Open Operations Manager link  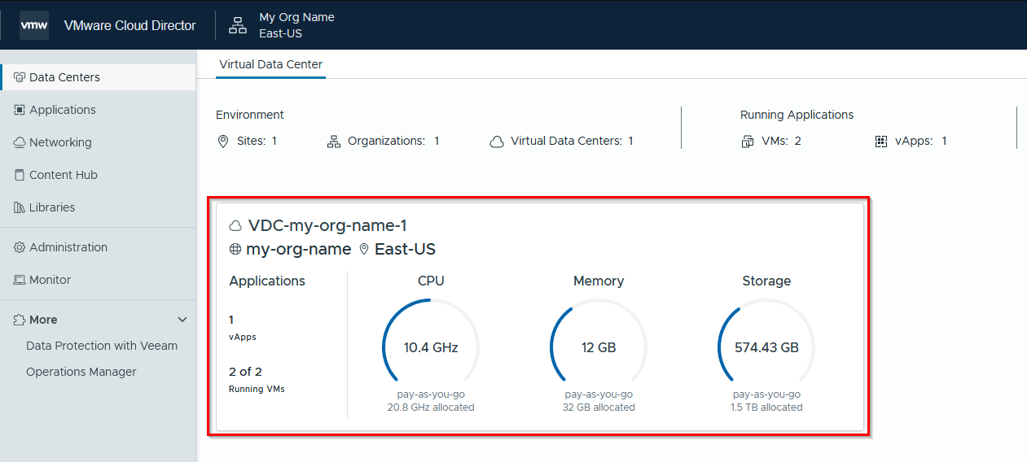[x=81, y=372]
